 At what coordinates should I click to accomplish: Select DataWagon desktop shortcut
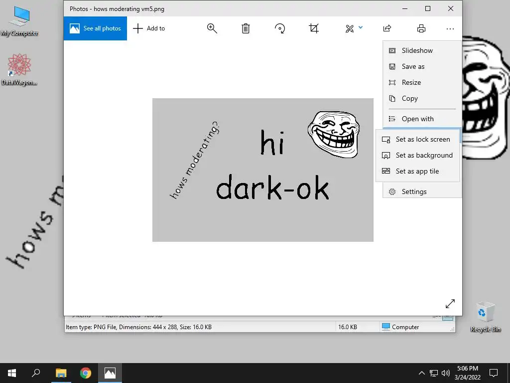pyautogui.click(x=19, y=69)
